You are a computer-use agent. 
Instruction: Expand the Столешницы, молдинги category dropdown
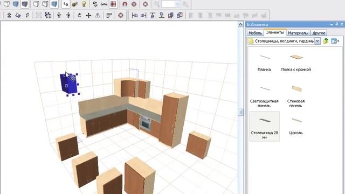pyautogui.click(x=317, y=41)
